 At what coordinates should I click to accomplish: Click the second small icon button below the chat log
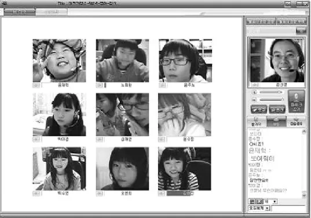(259, 202)
